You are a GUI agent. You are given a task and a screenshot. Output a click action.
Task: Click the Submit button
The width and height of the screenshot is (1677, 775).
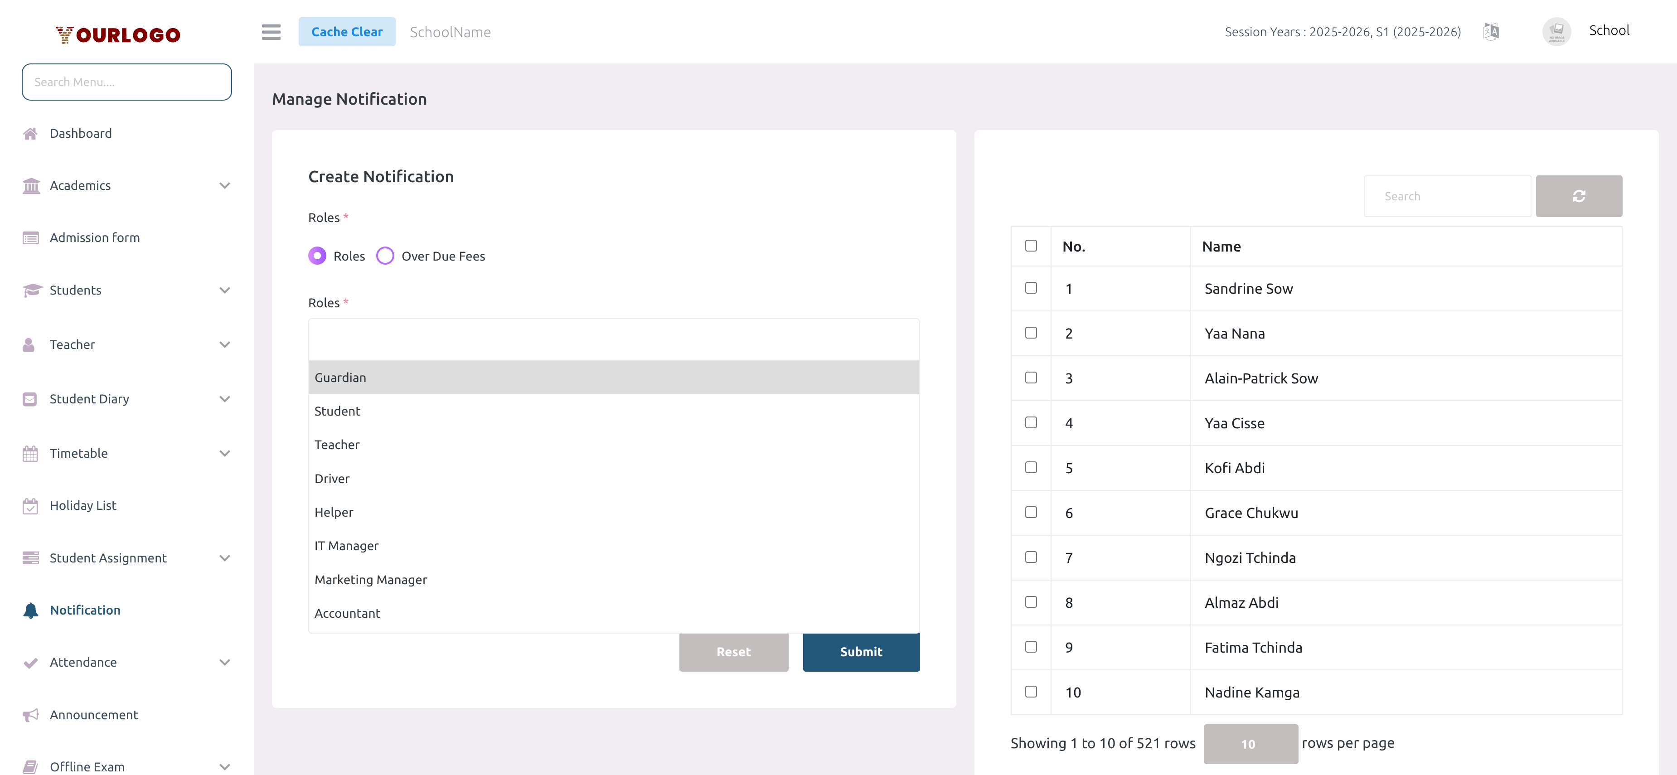point(861,652)
